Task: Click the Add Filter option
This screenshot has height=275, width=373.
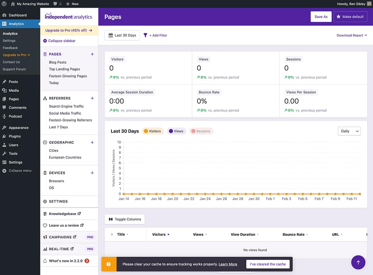Action: pos(156,35)
